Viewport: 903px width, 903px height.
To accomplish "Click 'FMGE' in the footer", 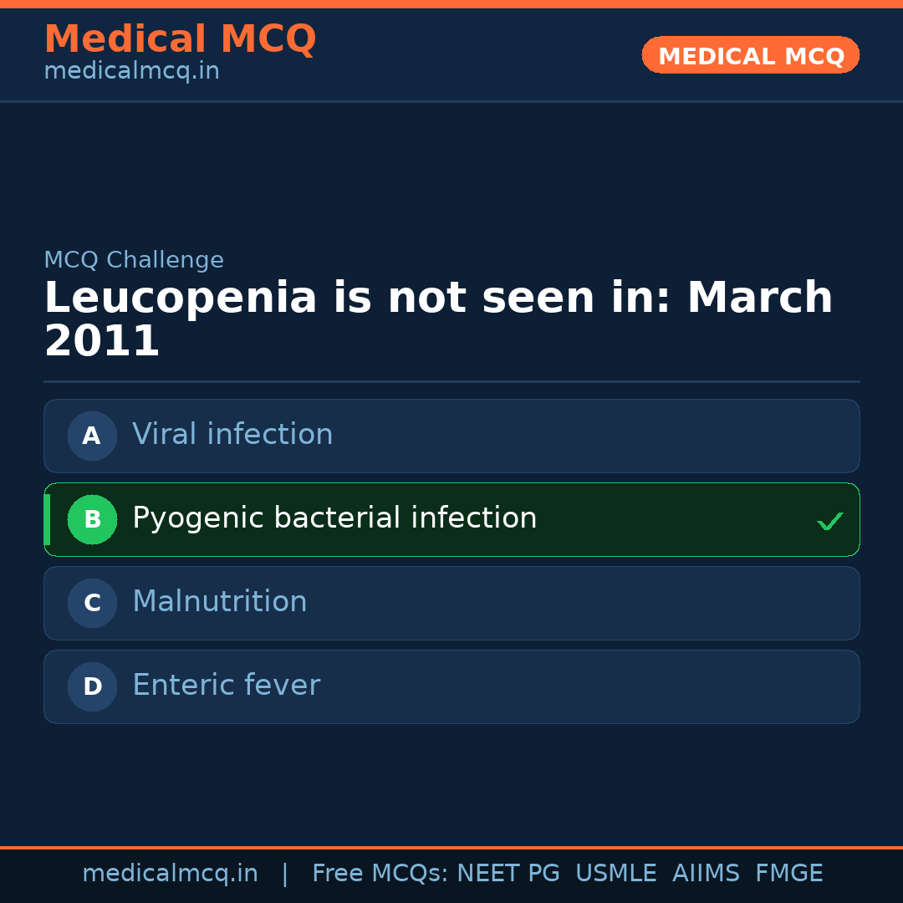I will point(788,874).
